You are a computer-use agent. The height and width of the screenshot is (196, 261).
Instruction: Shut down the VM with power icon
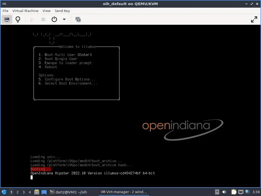tap(54, 19)
